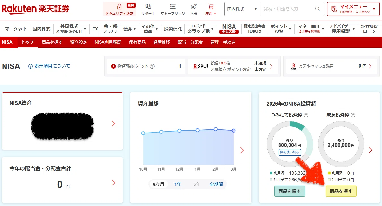Click the Rakuten Cash R icon

pyautogui.click(x=294, y=66)
